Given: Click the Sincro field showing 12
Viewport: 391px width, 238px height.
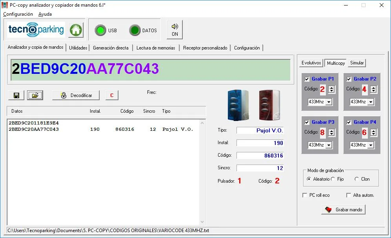Looking at the screenshot, I should point(260,168).
